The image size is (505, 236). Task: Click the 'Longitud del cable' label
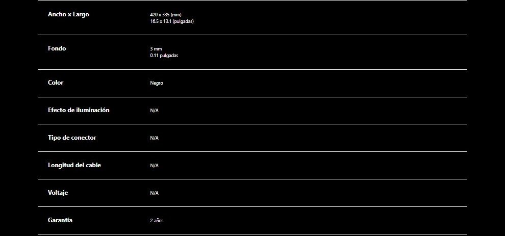[74, 165]
